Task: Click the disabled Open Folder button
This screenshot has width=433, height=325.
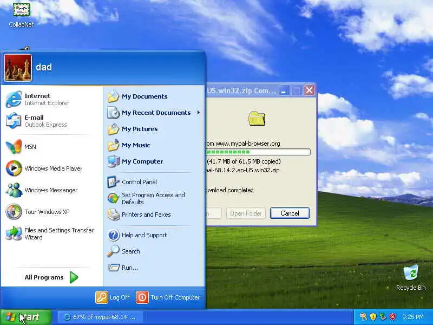Action: click(246, 213)
